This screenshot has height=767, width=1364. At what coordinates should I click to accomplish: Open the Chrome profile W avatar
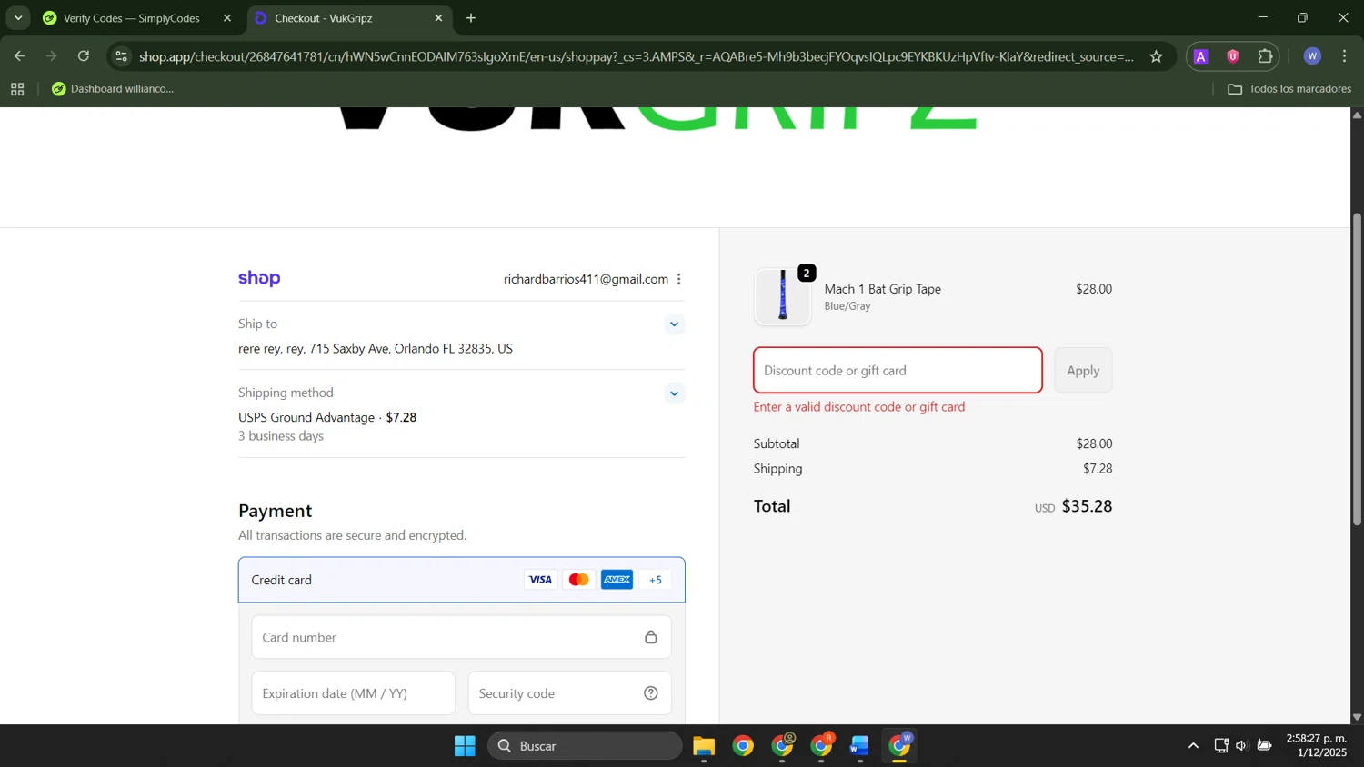point(1312,56)
